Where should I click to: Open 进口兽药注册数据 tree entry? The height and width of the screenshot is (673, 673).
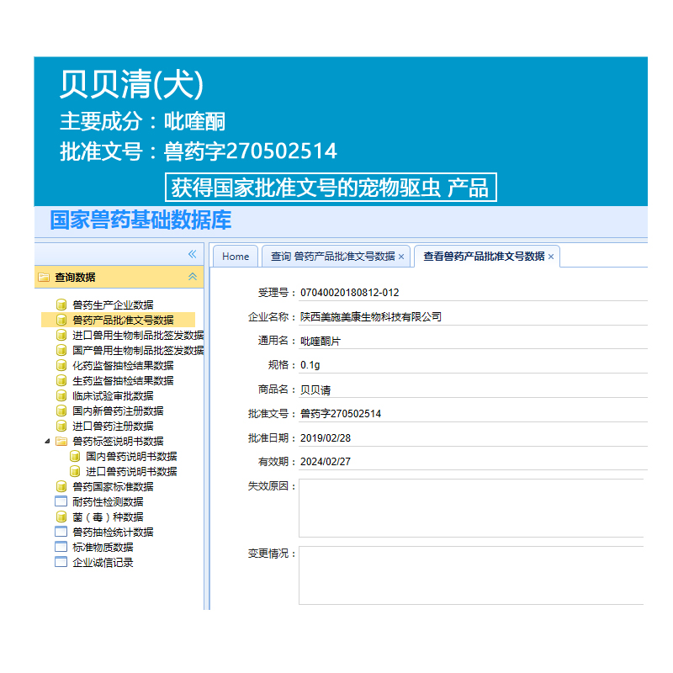tap(113, 426)
